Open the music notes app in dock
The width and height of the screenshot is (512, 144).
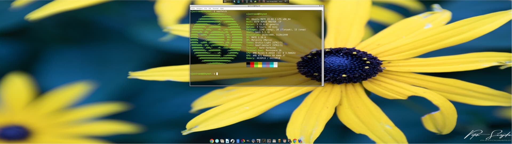(264, 141)
